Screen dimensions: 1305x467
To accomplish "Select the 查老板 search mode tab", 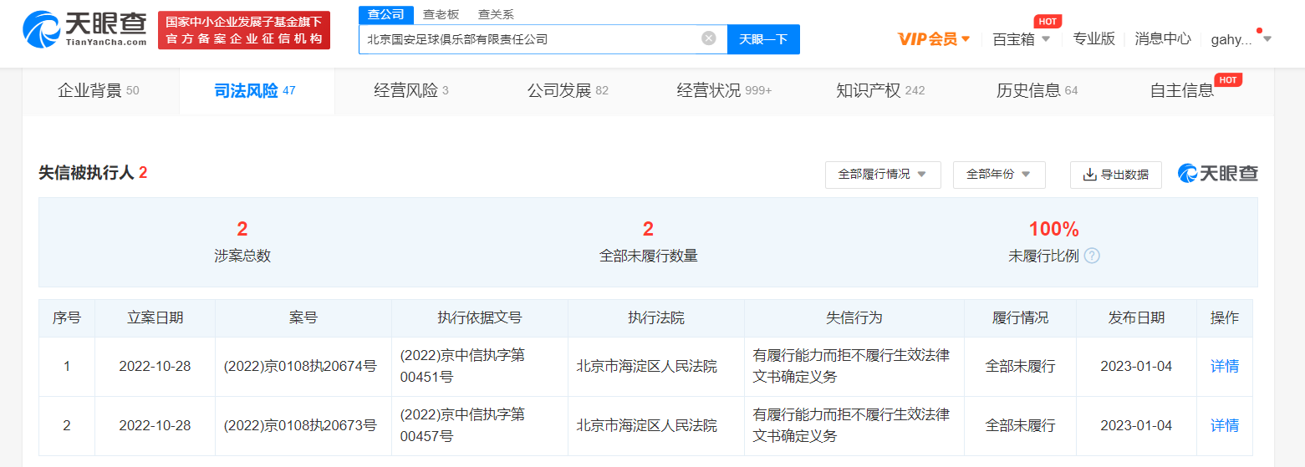I will pos(440,14).
